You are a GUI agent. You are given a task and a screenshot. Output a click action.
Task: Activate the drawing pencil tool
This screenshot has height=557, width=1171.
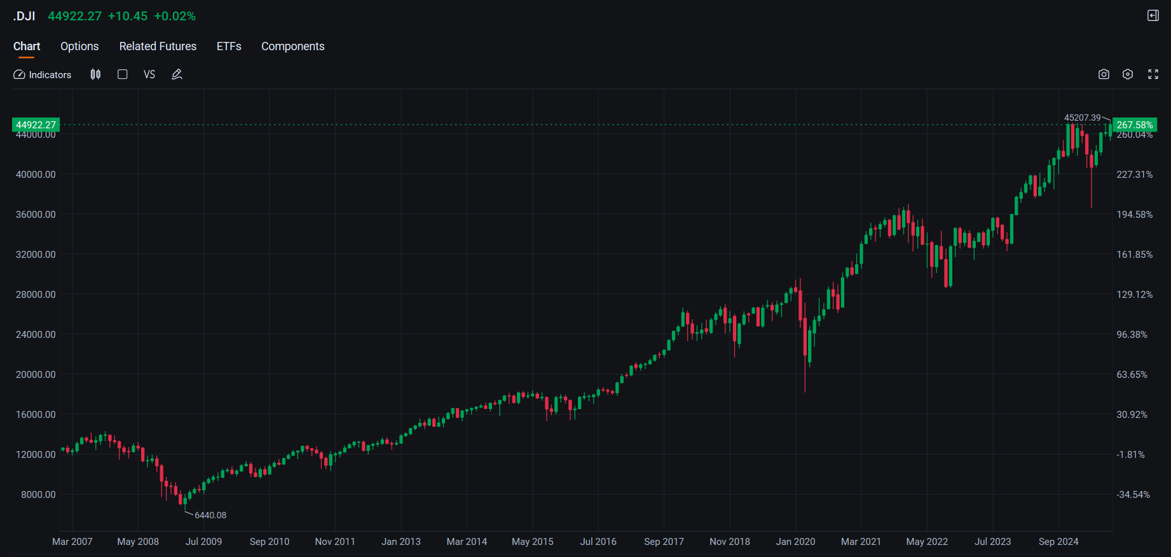pos(177,74)
